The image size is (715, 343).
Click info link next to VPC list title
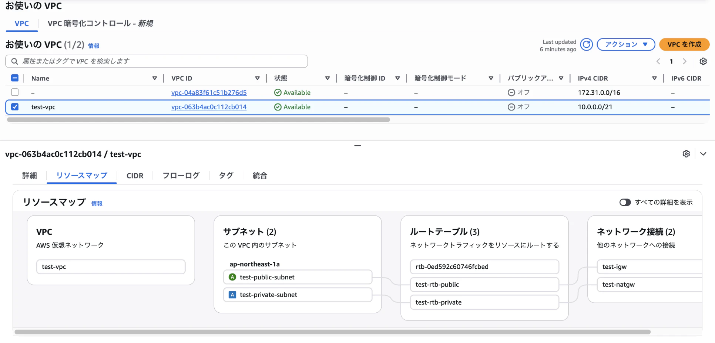coord(94,46)
